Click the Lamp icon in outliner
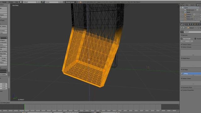The width and height of the screenshot is (201, 113). [185, 17]
